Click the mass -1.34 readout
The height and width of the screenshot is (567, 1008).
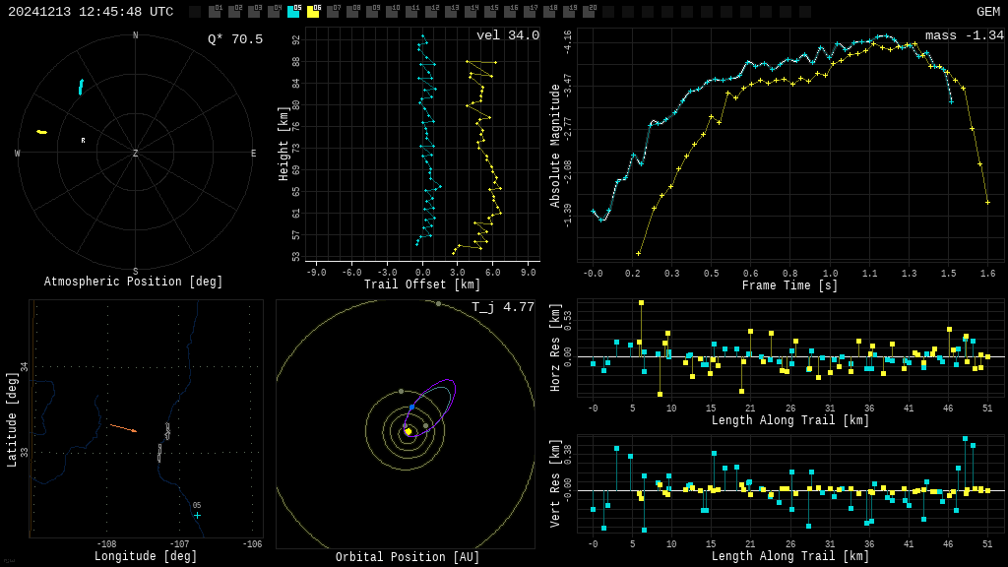point(964,36)
